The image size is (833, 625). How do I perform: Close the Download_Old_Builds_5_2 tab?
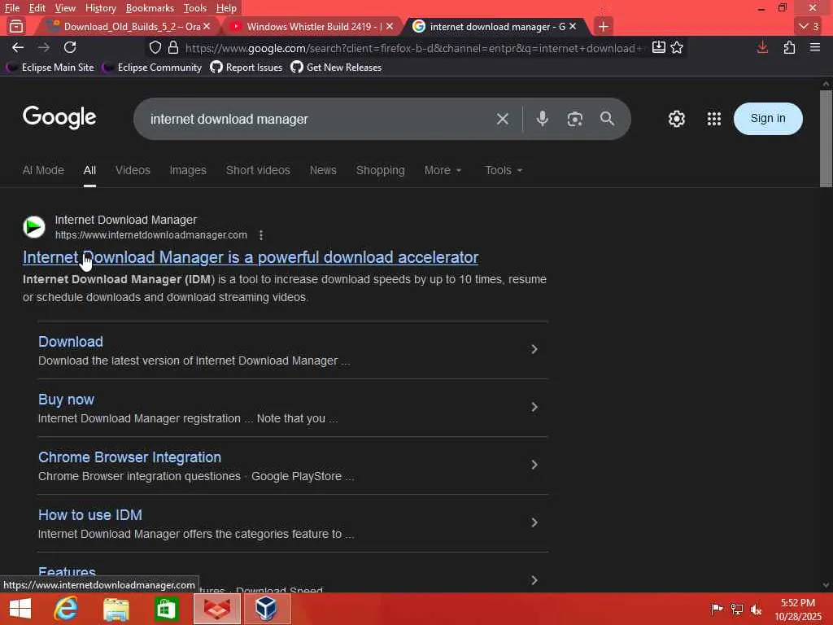point(207,26)
